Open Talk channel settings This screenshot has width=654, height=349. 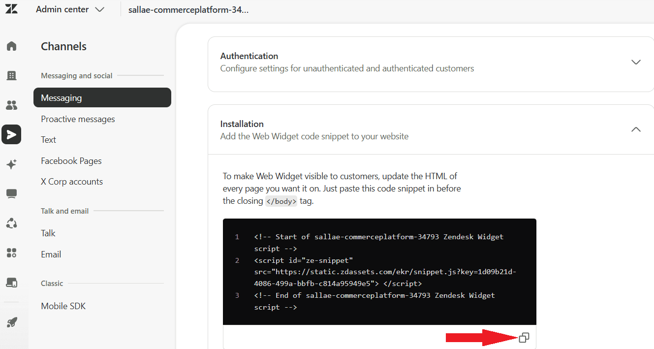pos(48,233)
